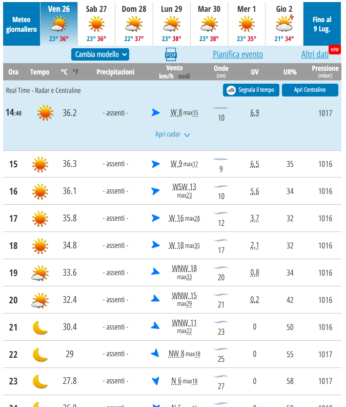This screenshot has width=346, height=407.
Task: Click wind value WNW 18 max33
Action: click(184, 273)
